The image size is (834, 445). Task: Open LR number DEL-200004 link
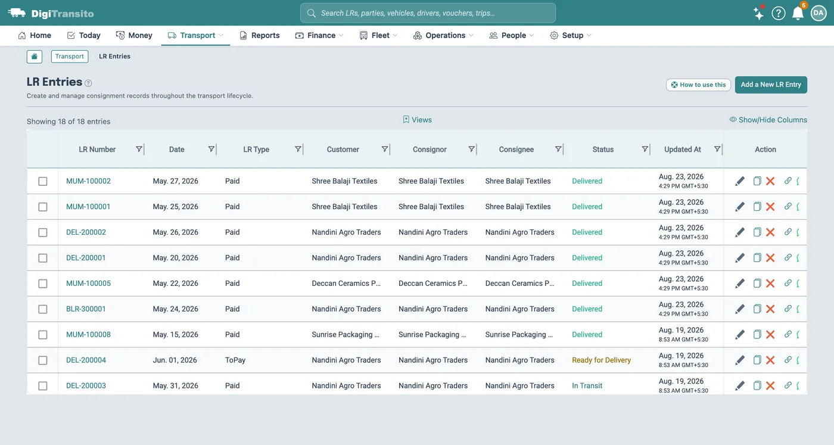click(86, 360)
